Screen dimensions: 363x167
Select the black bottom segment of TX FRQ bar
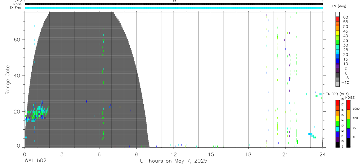point(338,145)
